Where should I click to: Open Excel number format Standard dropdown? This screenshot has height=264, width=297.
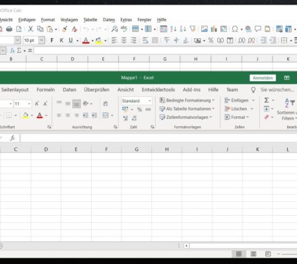pos(150,101)
